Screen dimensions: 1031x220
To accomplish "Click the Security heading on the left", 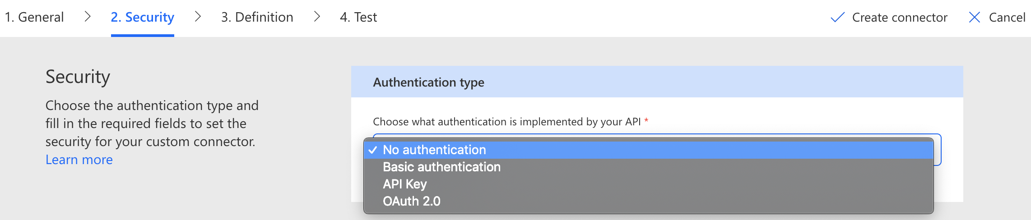I will [78, 77].
